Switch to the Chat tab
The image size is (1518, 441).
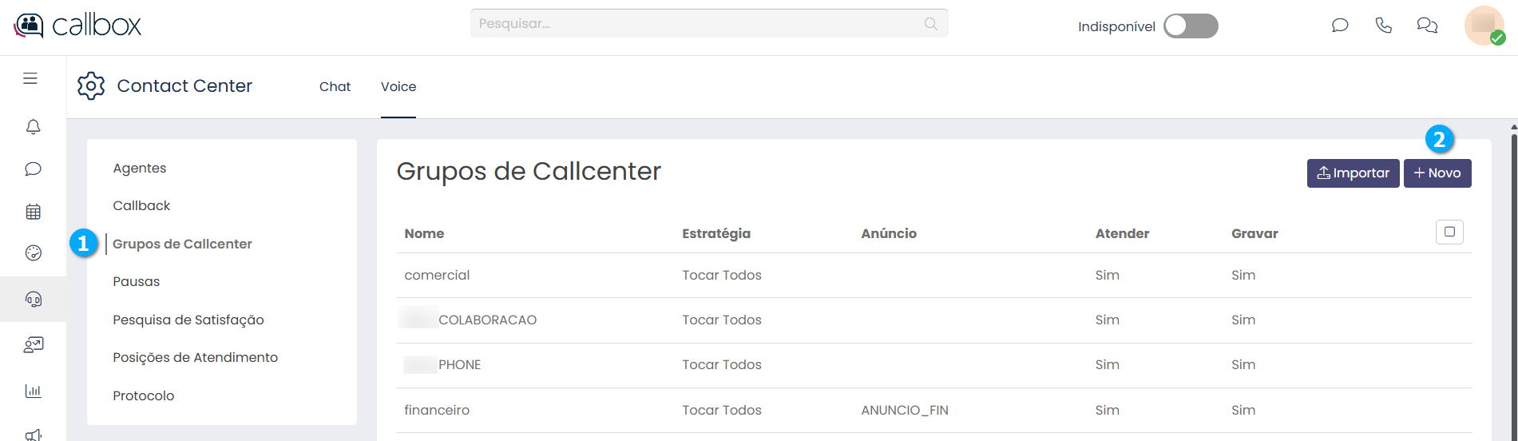(335, 87)
